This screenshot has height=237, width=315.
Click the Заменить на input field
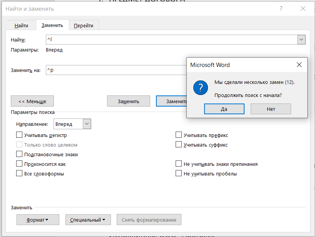[116, 70]
